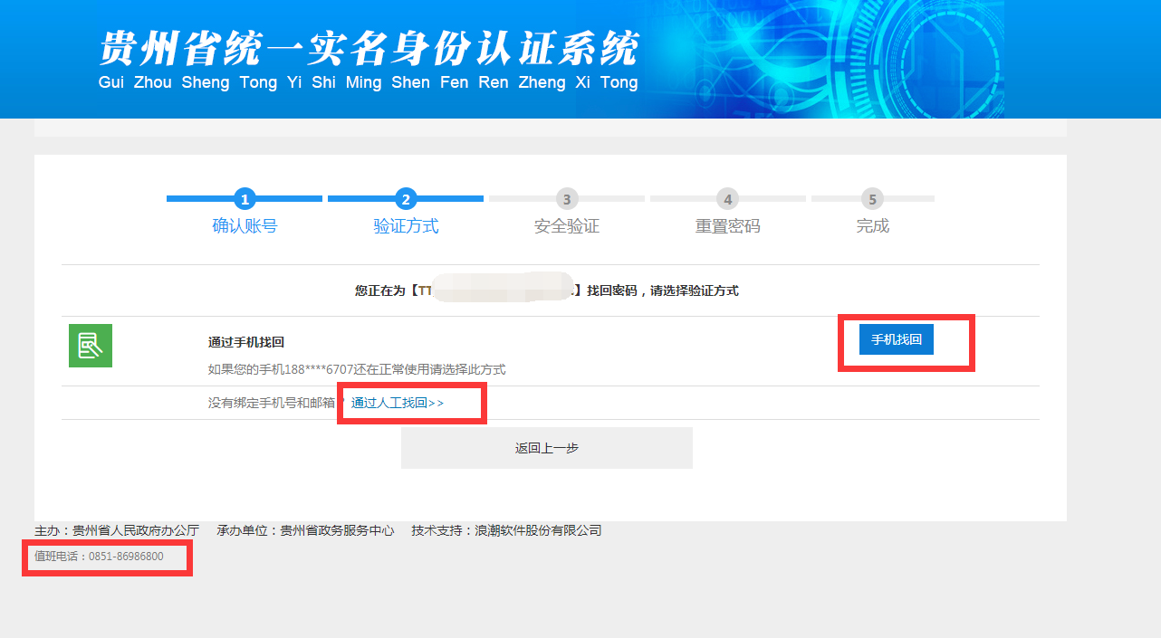
Task: Select the 验证方式 step label
Action: click(x=406, y=226)
